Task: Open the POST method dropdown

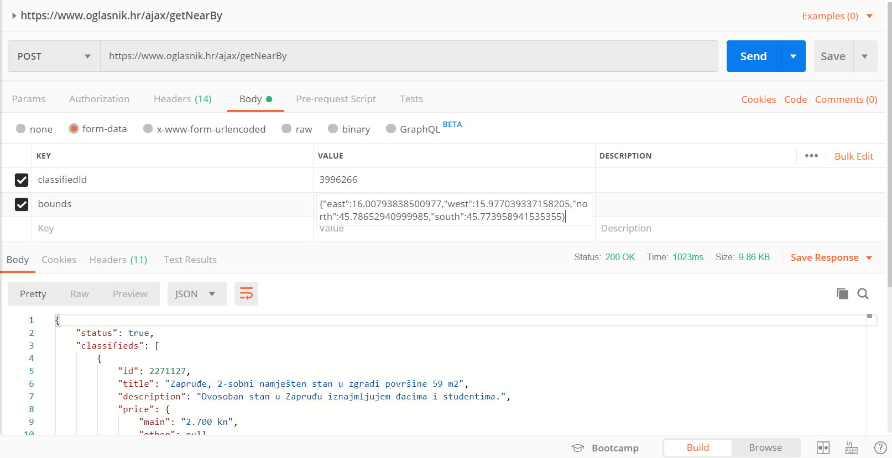Action: (x=54, y=56)
